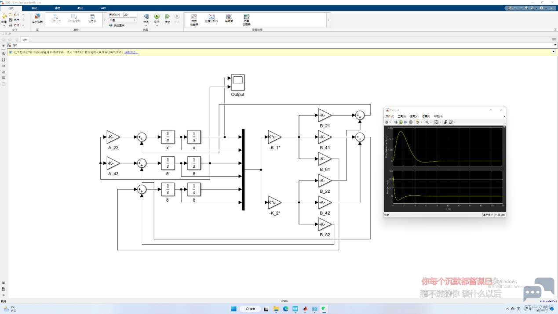Screen dimensions: 558x314
Task: Click the navigate forward arrow
Action: pyautogui.click(x=10, y=40)
